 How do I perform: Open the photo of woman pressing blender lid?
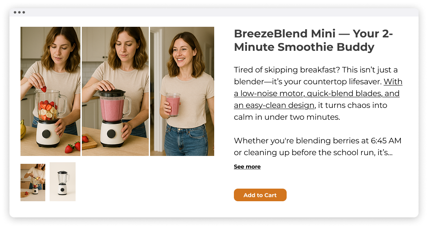(x=115, y=91)
